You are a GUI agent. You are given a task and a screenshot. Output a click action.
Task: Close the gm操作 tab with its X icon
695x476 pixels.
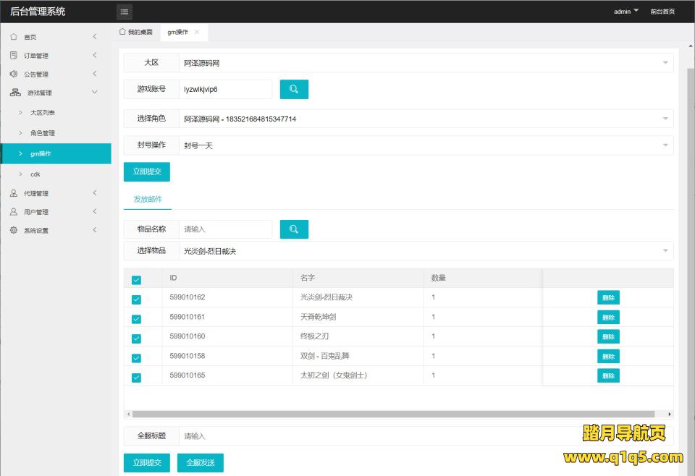[197, 33]
